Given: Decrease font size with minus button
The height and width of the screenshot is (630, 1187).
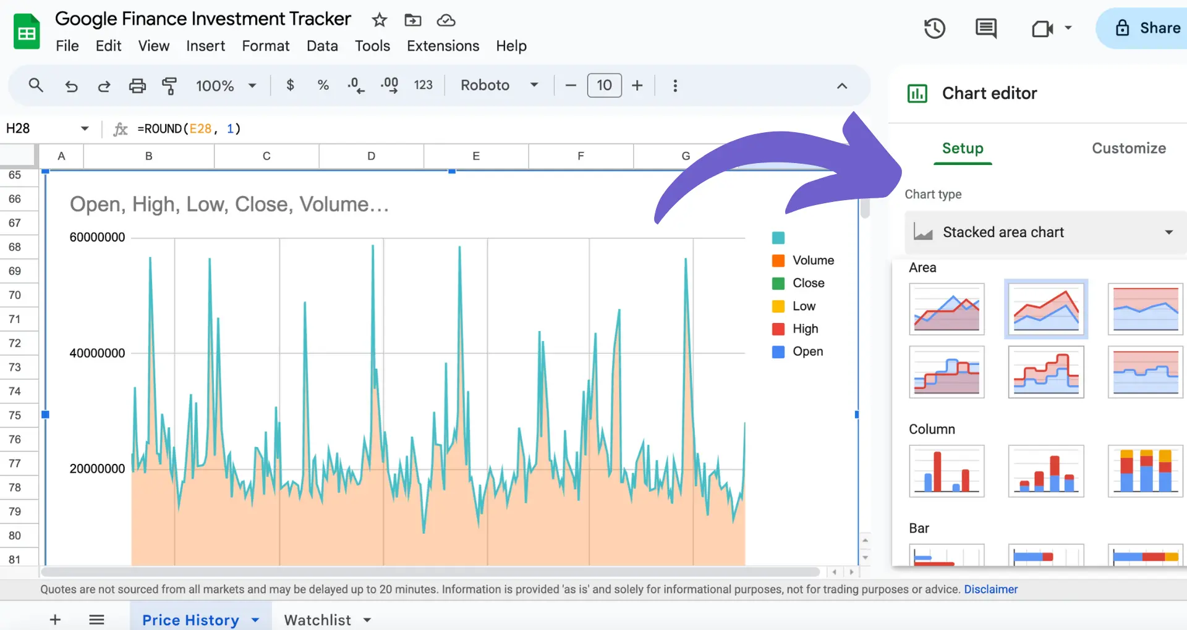Looking at the screenshot, I should [x=571, y=85].
